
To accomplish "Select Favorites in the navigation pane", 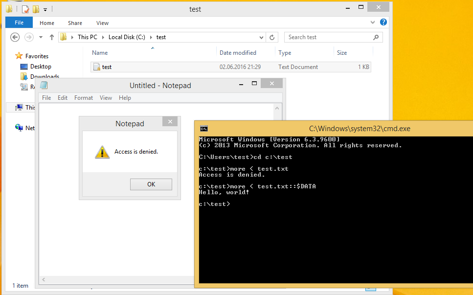I will [x=37, y=56].
